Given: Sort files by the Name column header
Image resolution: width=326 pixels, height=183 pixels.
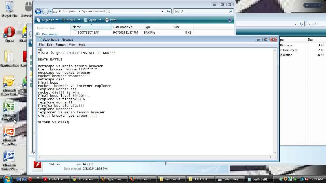Looking at the screenshot, I should (91, 27).
